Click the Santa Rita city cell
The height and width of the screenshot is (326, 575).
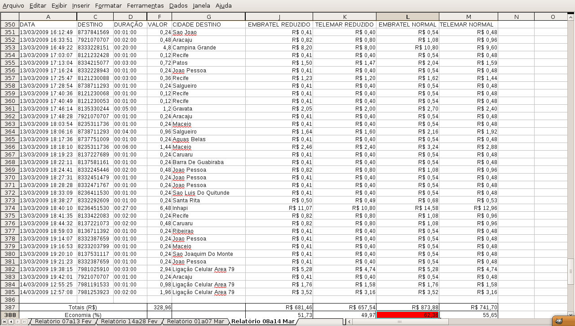(208, 200)
